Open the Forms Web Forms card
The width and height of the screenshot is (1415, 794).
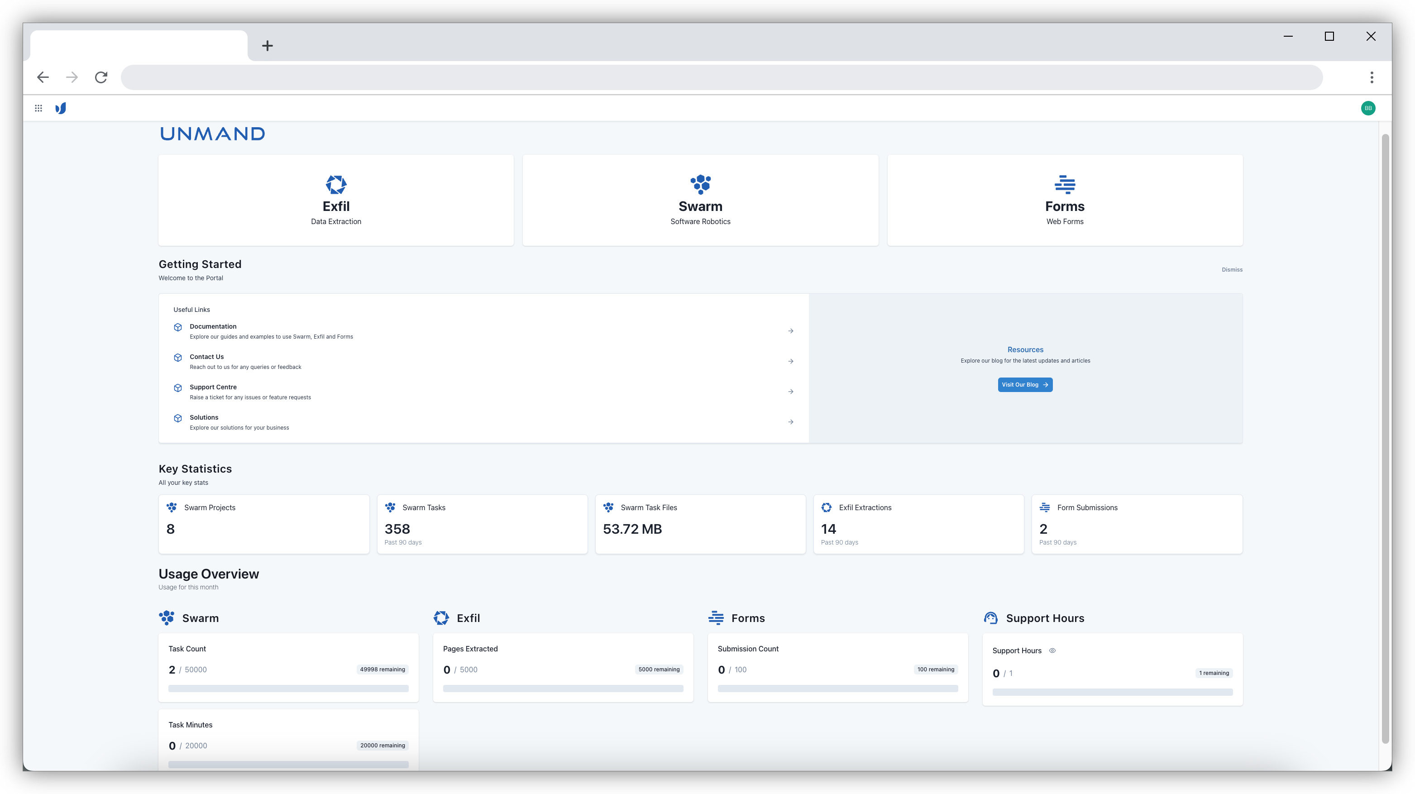coord(1064,201)
